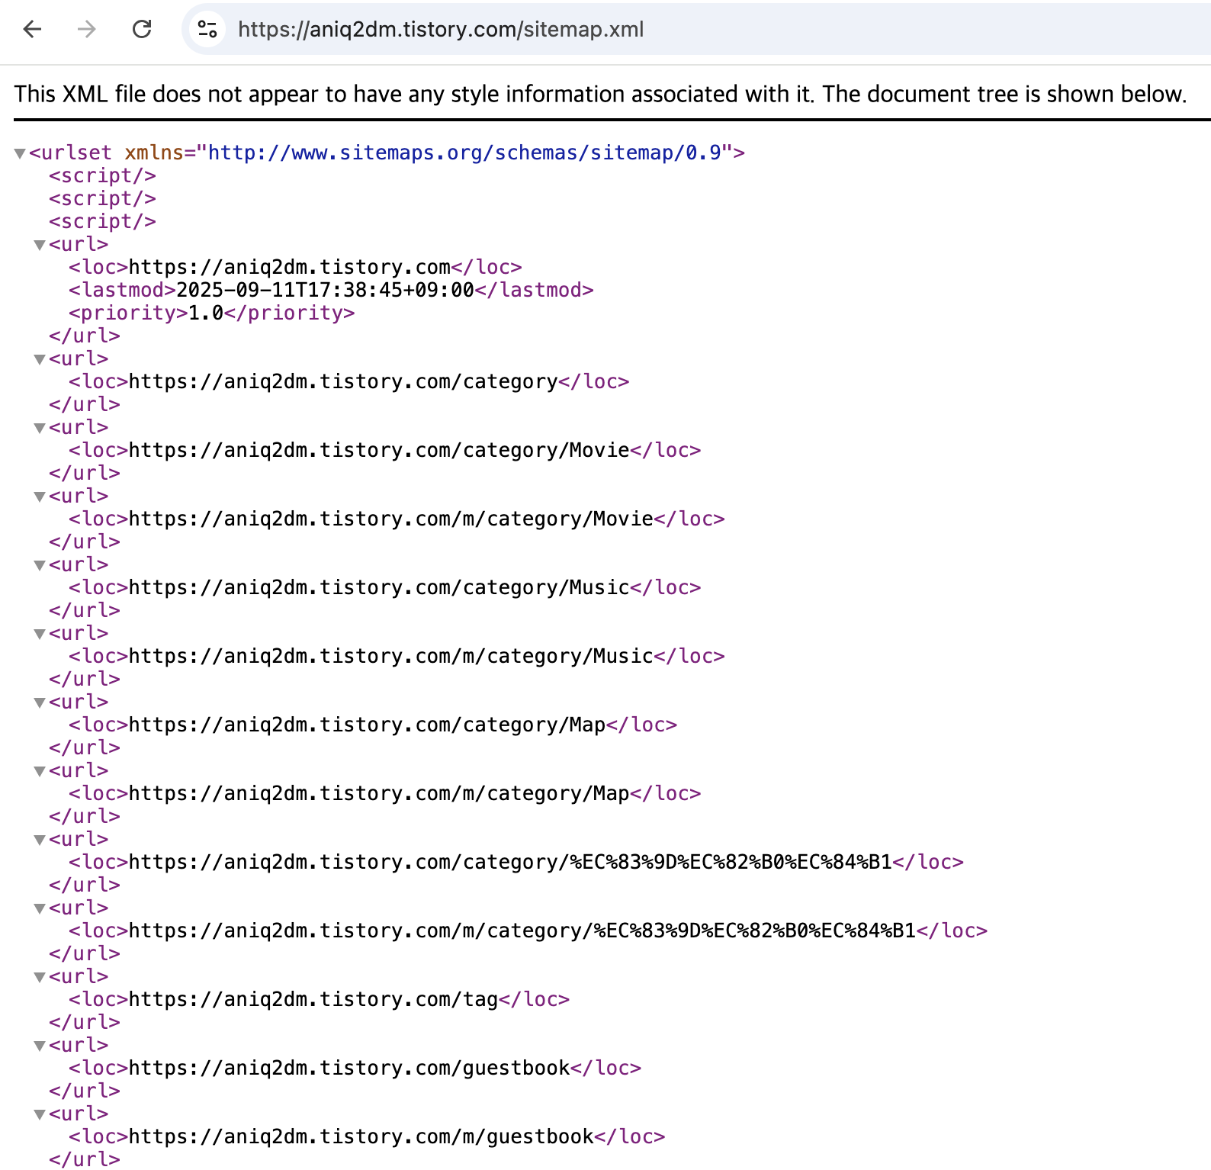Collapse the root urlset node

coord(20,153)
